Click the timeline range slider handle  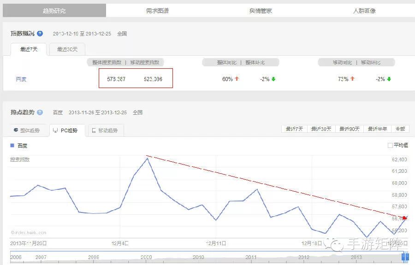coord(405,257)
